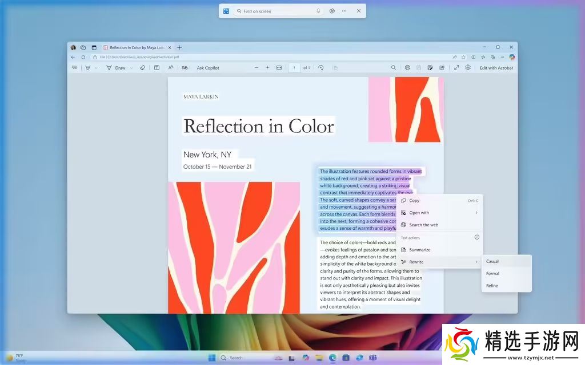Image resolution: width=585 pixels, height=365 pixels.
Task: Choose Casual from the Rewrite submenu
Action: coord(492,261)
